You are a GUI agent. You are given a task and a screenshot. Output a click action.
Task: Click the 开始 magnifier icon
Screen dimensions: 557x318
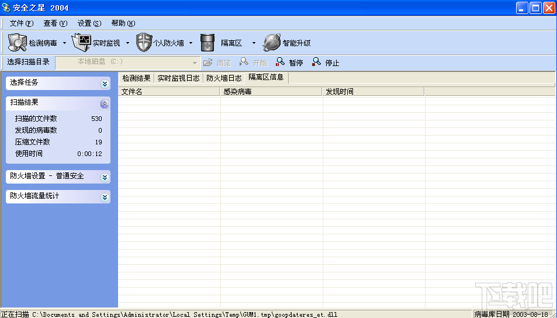click(244, 62)
